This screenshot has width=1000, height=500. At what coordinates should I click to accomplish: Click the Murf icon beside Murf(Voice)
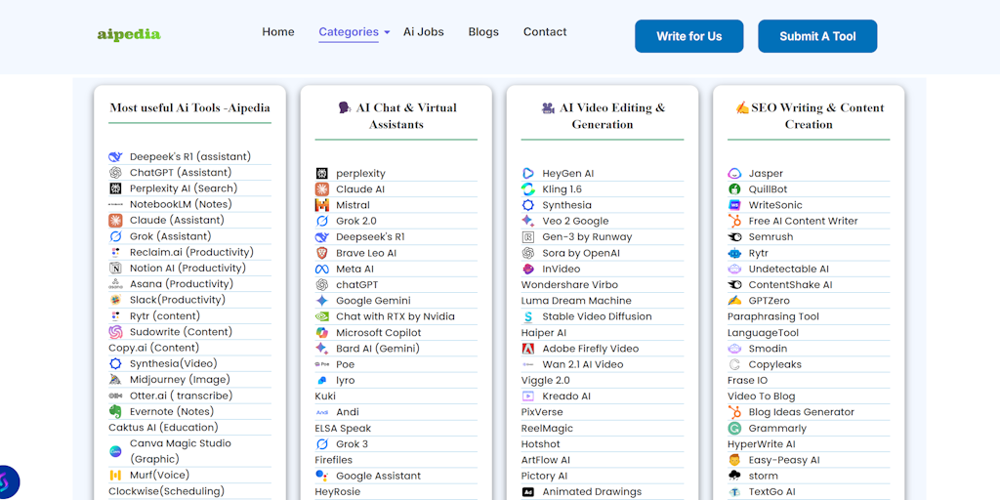coord(115,476)
